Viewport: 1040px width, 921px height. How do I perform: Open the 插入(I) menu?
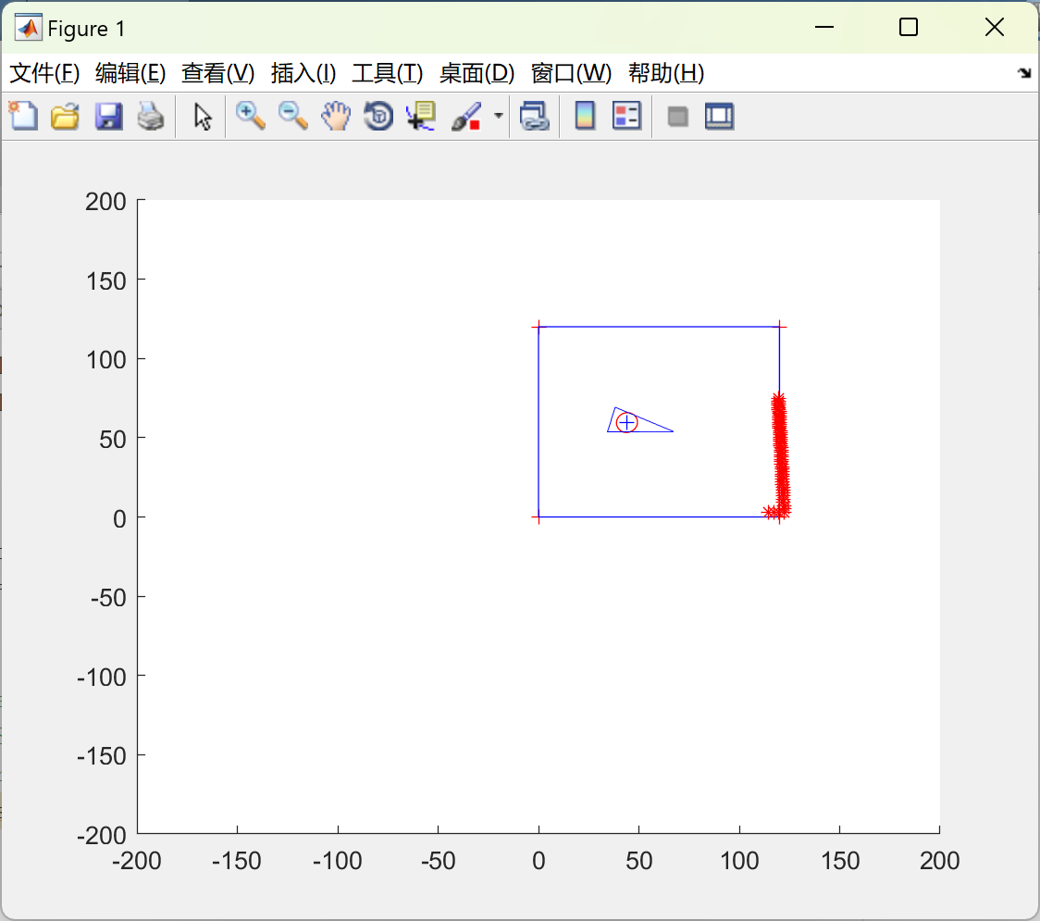point(303,73)
